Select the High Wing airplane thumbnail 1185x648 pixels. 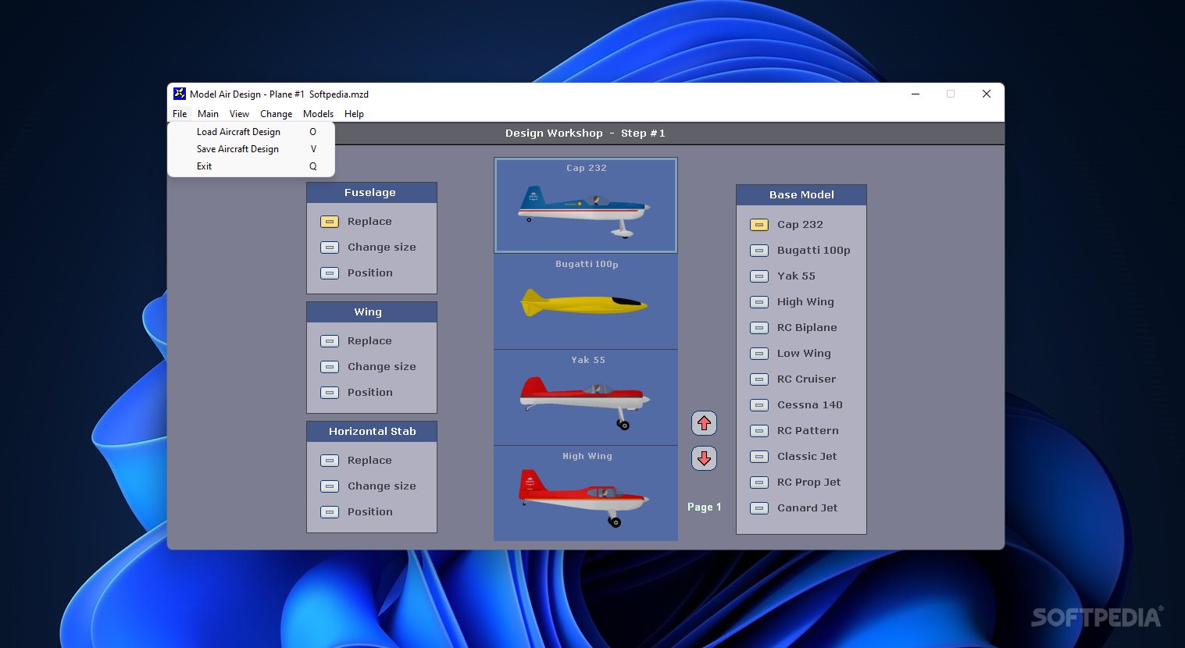586,493
